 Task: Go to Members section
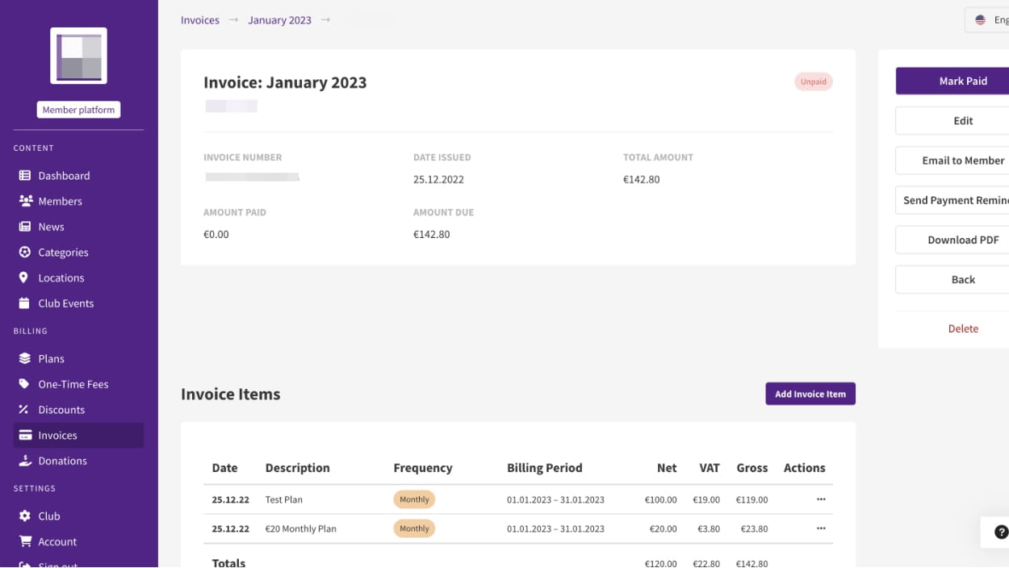tap(79, 201)
